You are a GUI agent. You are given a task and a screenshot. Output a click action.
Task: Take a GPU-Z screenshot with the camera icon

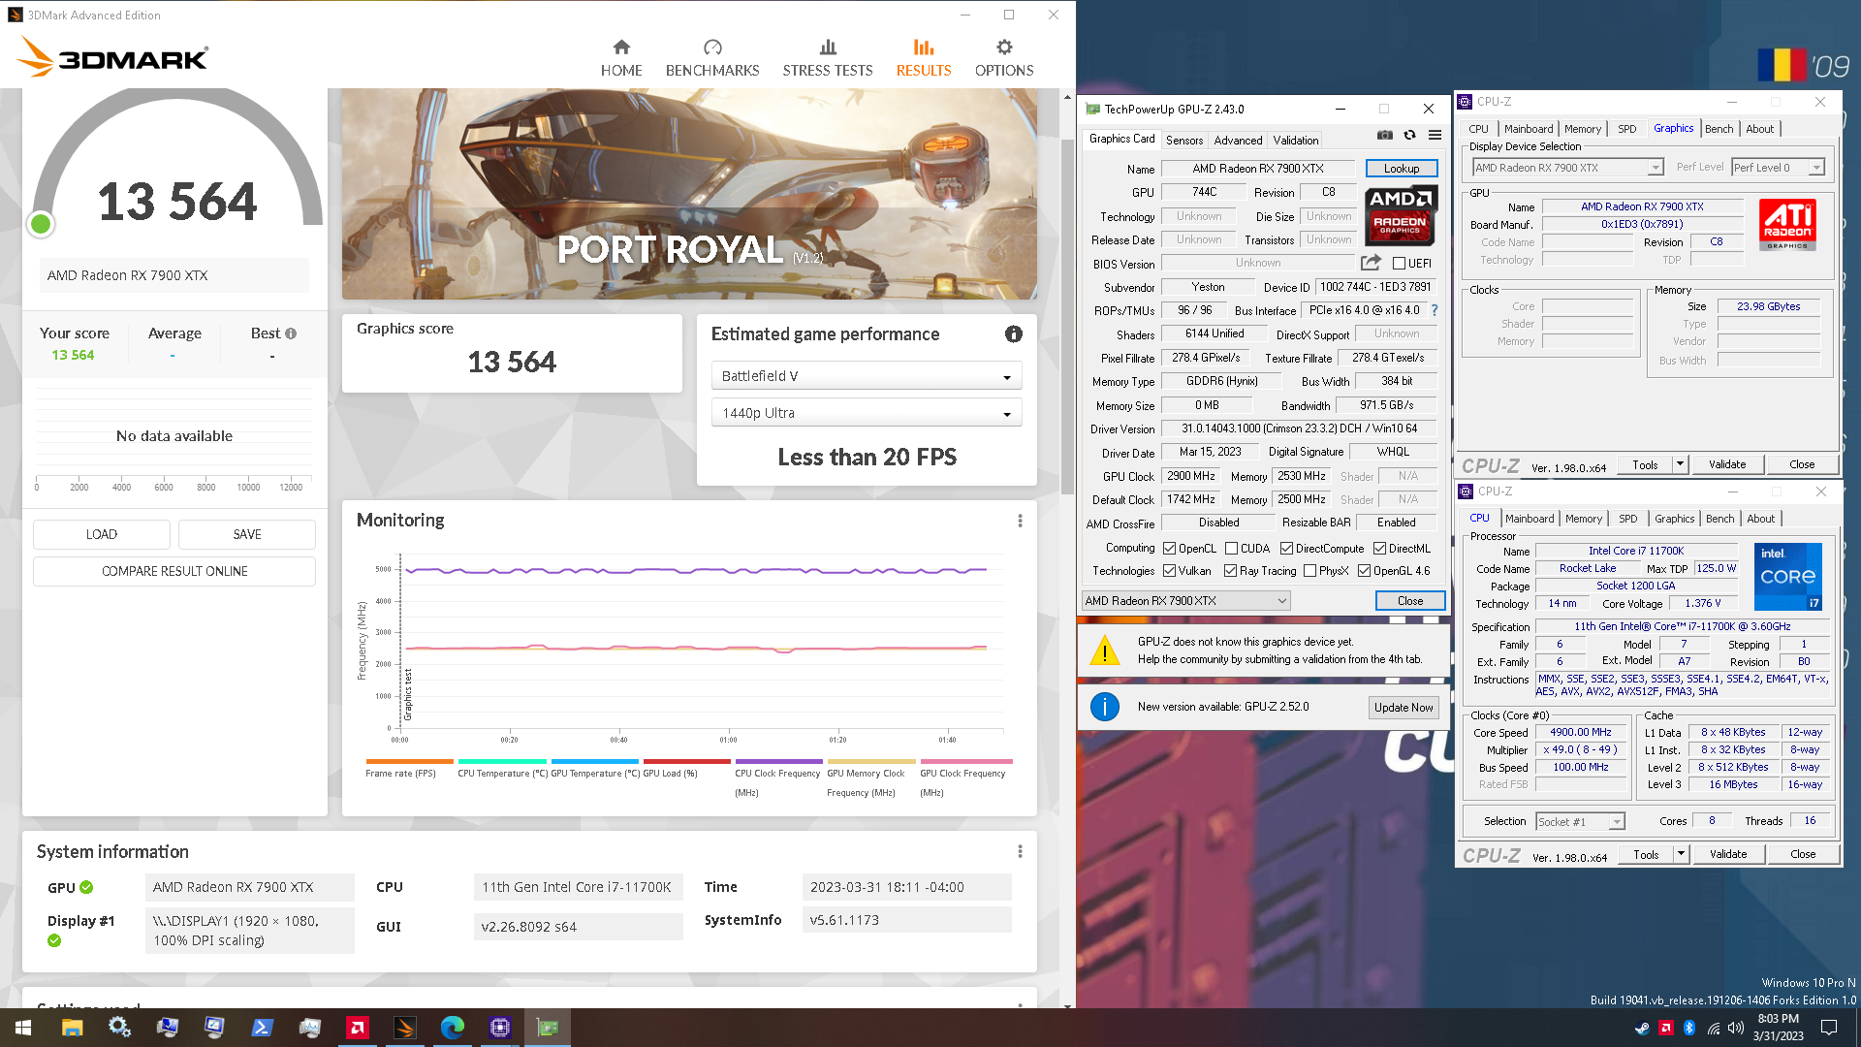[x=1385, y=135]
